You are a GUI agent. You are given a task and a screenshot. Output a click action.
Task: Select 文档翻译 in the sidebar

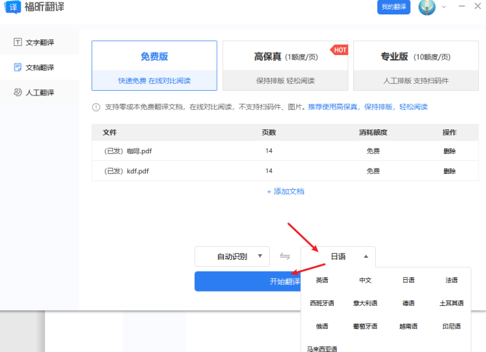click(40, 67)
